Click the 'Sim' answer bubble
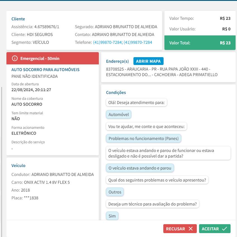The height and width of the screenshot is (237, 237). coord(112,216)
